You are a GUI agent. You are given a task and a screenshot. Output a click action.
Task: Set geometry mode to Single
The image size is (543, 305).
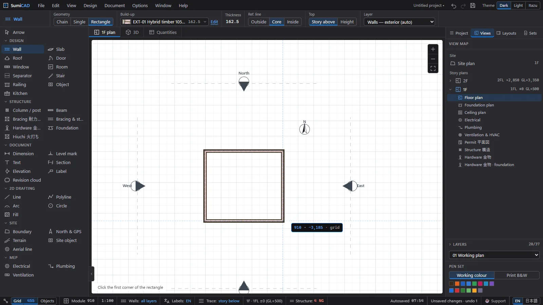click(79, 22)
